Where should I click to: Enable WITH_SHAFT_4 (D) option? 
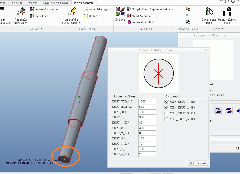tap(166, 119)
